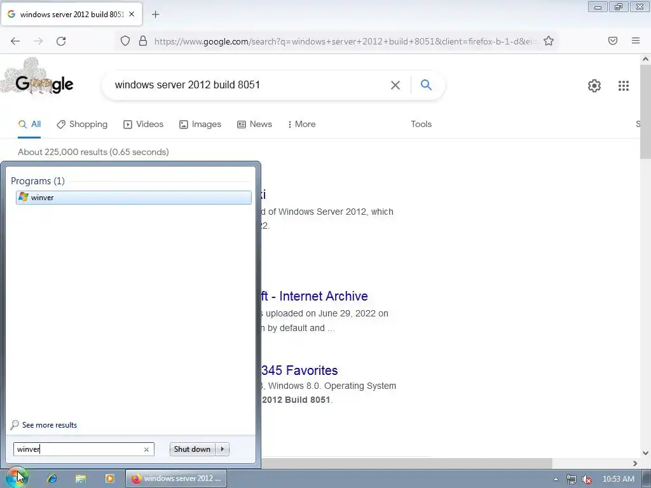
Task: Click the scrollbar down arrow
Action: tap(645, 453)
